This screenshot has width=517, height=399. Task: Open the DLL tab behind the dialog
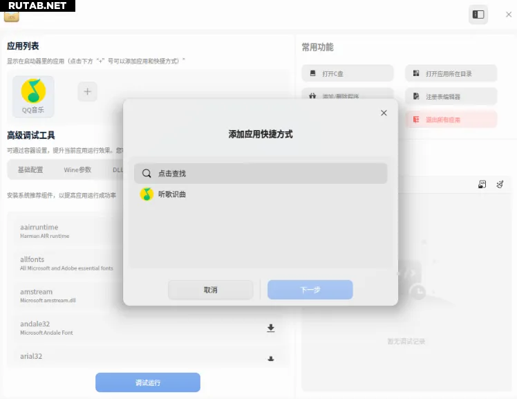click(117, 170)
